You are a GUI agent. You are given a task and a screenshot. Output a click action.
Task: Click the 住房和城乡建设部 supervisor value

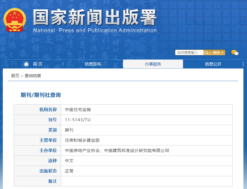click(x=82, y=140)
